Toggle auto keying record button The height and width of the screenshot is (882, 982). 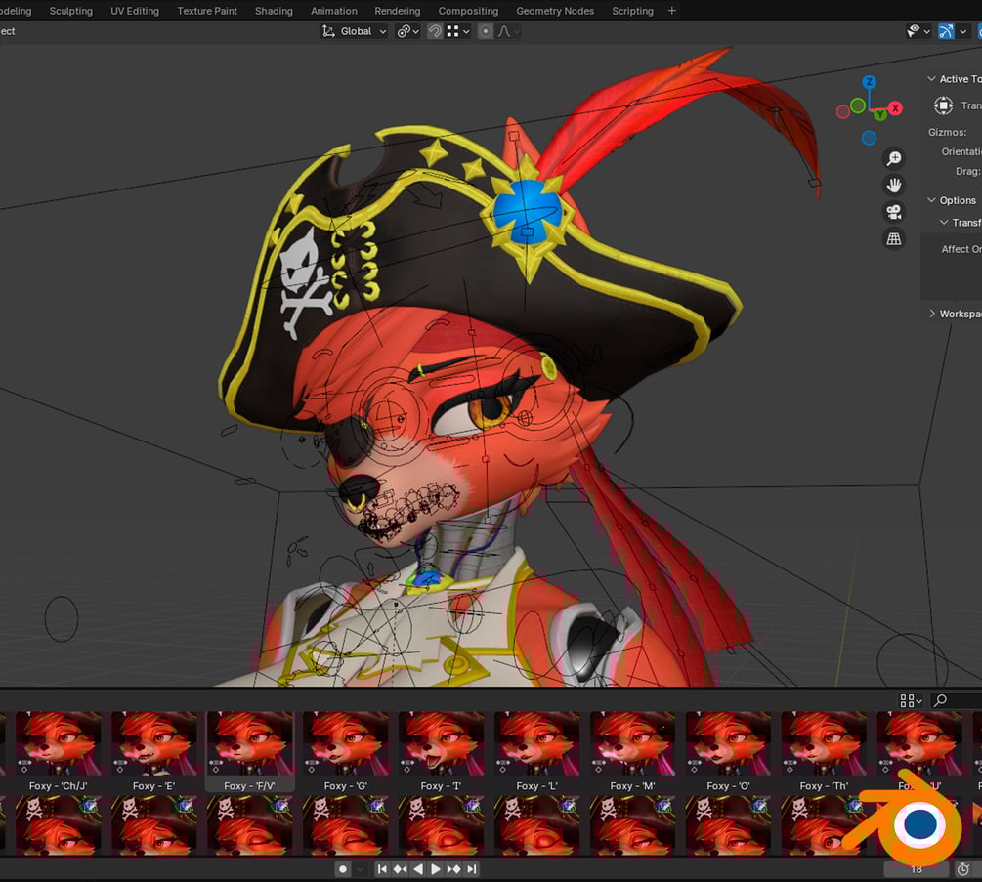[x=343, y=869]
